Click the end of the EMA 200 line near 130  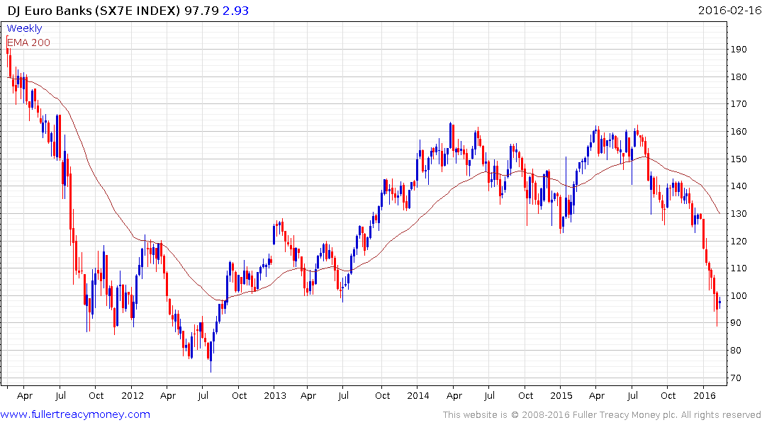[x=719, y=212]
